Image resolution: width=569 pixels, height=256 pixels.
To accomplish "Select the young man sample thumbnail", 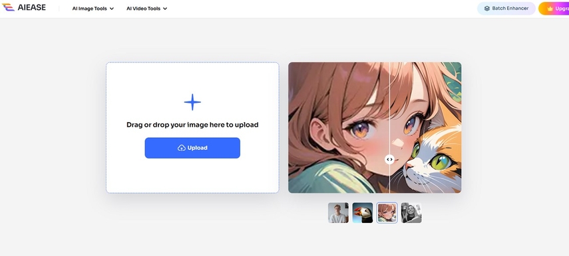I will (x=338, y=213).
